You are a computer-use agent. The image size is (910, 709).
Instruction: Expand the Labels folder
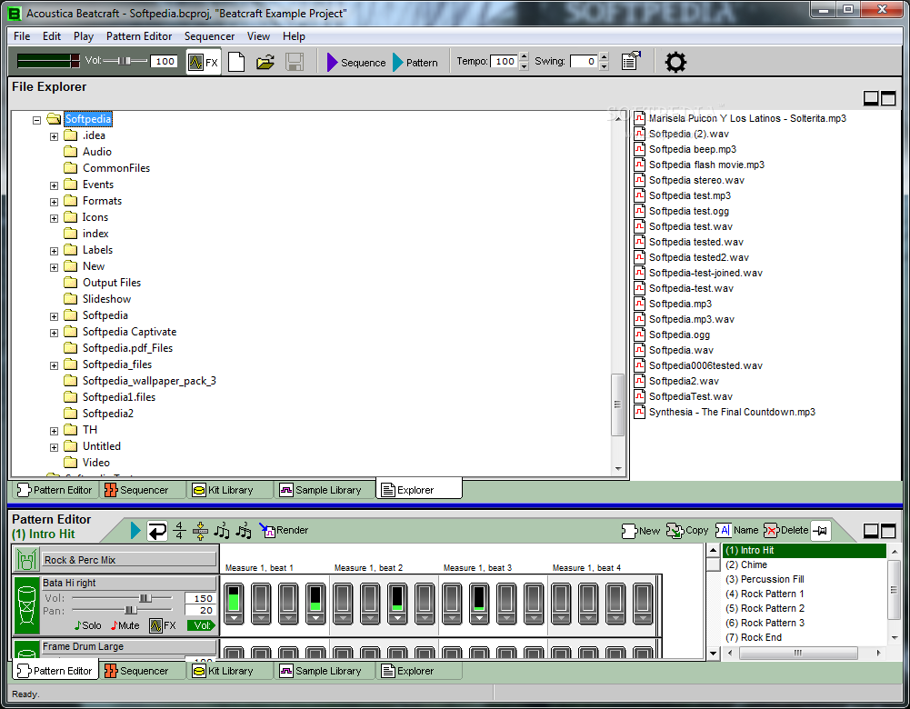[54, 251]
